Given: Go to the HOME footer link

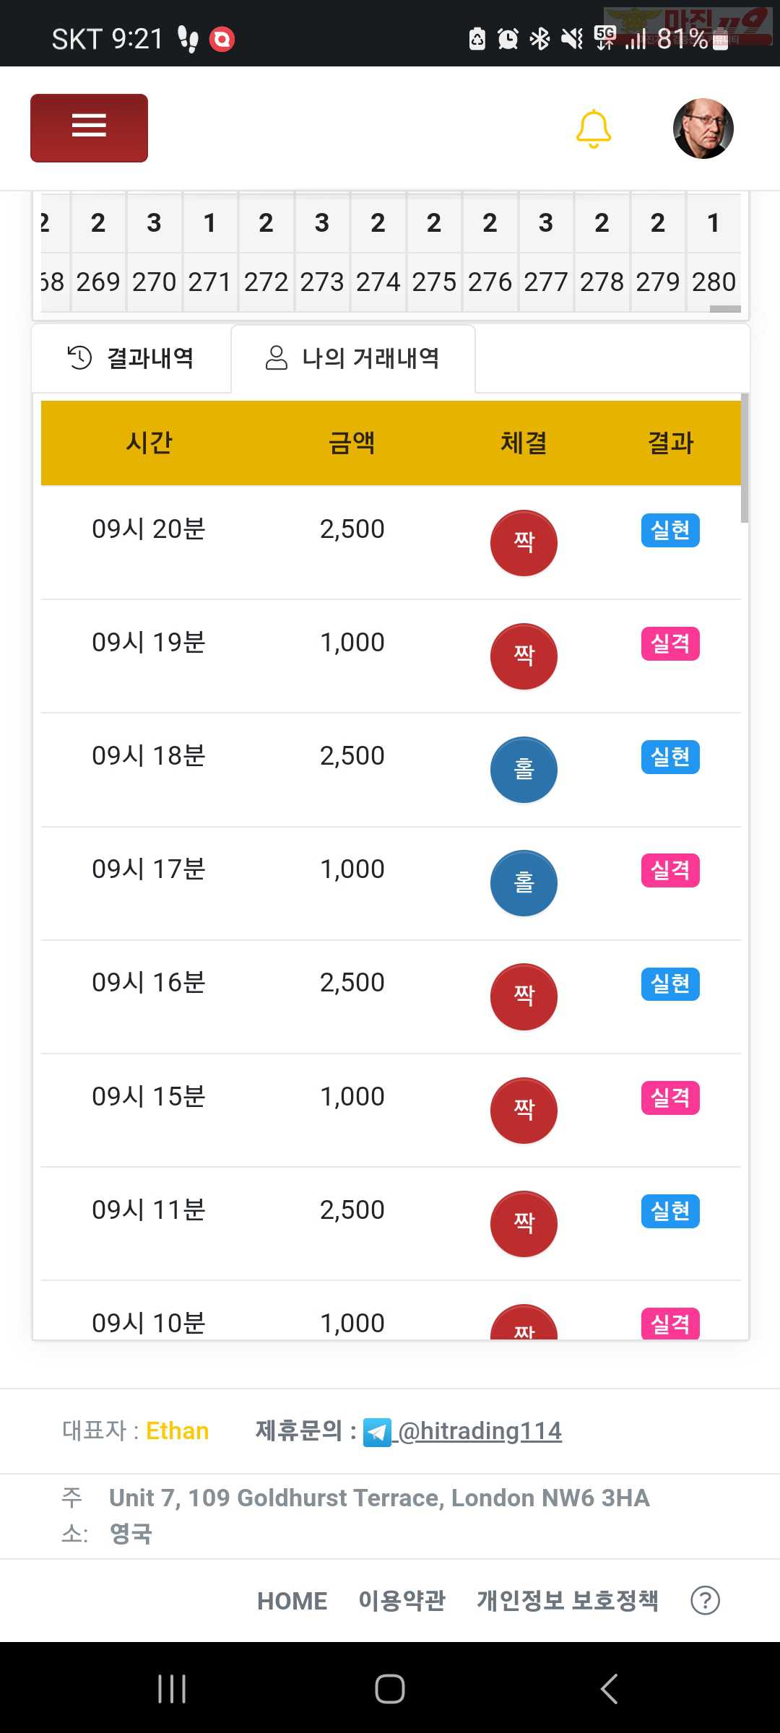Looking at the screenshot, I should coord(292,1601).
